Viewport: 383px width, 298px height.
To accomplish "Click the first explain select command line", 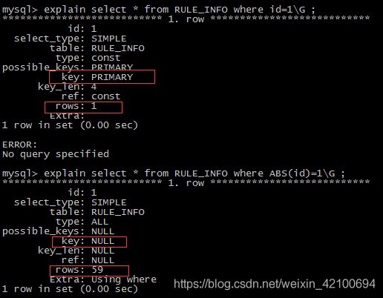I will click(159, 10).
